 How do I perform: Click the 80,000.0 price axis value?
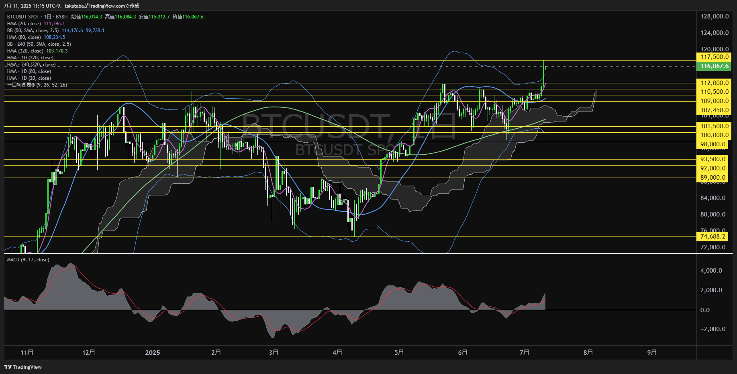pos(713,214)
